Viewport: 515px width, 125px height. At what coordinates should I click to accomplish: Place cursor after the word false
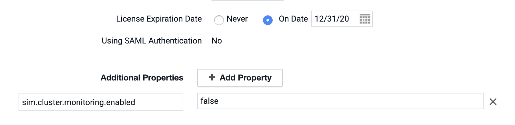[x=219, y=101]
